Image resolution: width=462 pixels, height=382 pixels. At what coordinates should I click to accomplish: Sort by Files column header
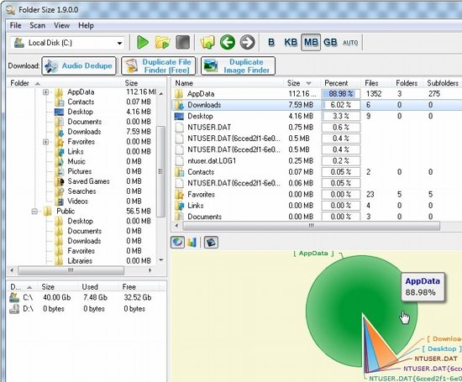(377, 83)
